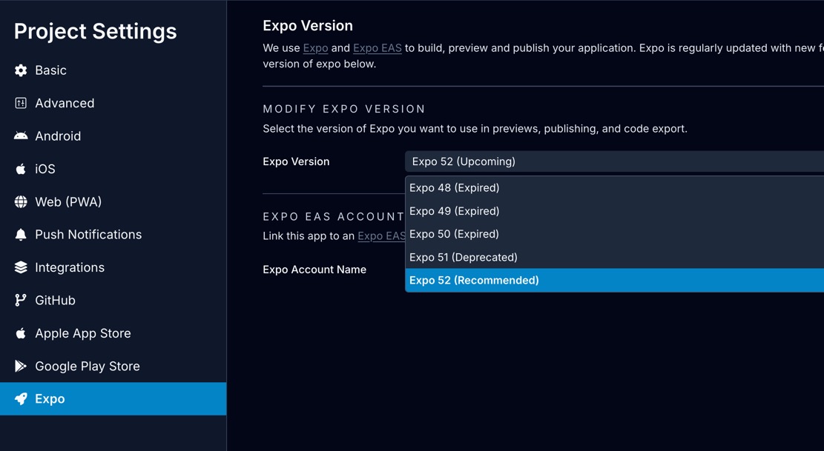Follow the Expo link in description
This screenshot has height=451, width=824.
315,47
